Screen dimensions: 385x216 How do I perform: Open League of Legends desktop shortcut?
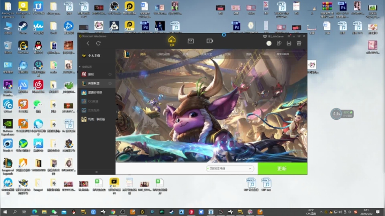(8, 166)
